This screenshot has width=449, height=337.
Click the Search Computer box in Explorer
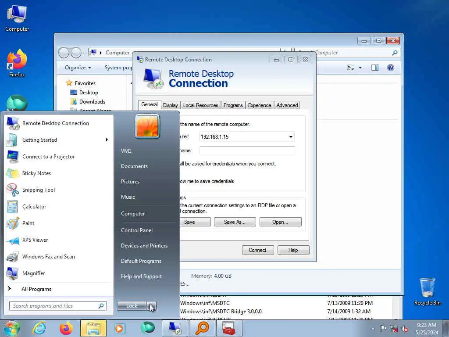point(347,53)
